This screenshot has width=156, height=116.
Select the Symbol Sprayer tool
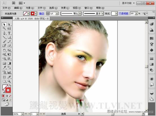[x=4, y=72]
